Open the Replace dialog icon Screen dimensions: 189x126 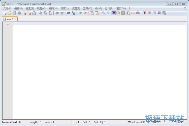pos(74,13)
